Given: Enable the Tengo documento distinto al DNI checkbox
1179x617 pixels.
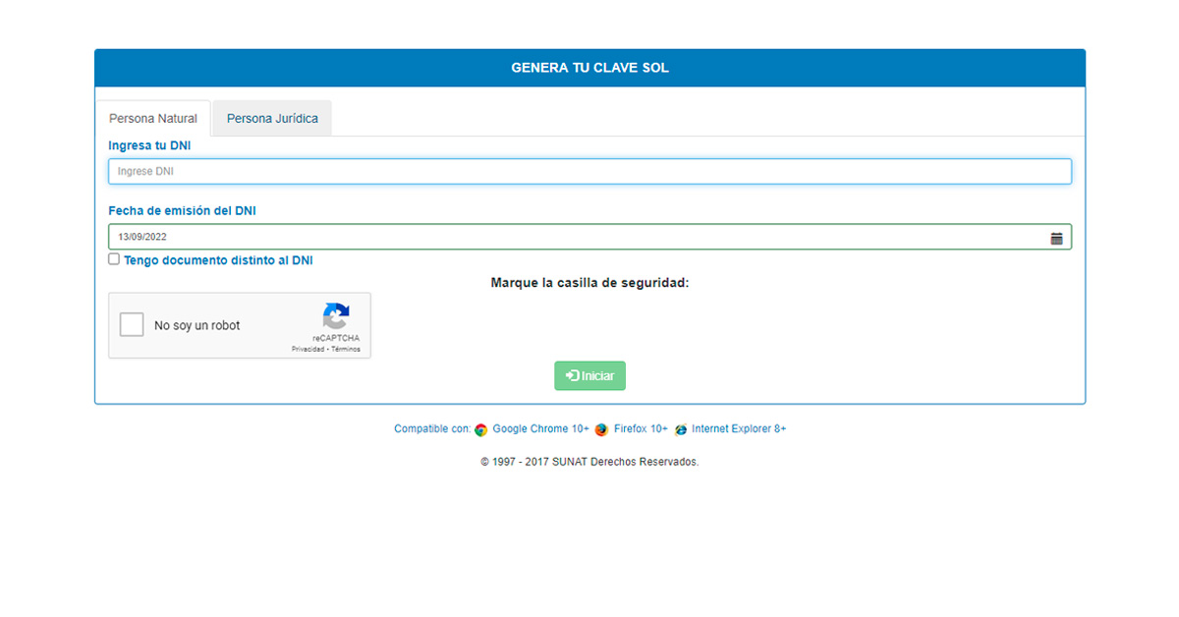Looking at the screenshot, I should [x=113, y=258].
